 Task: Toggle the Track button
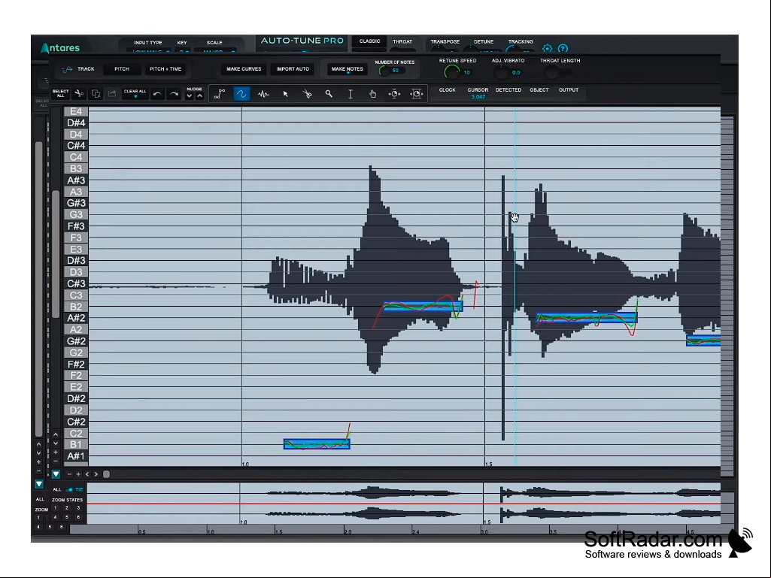coord(86,69)
